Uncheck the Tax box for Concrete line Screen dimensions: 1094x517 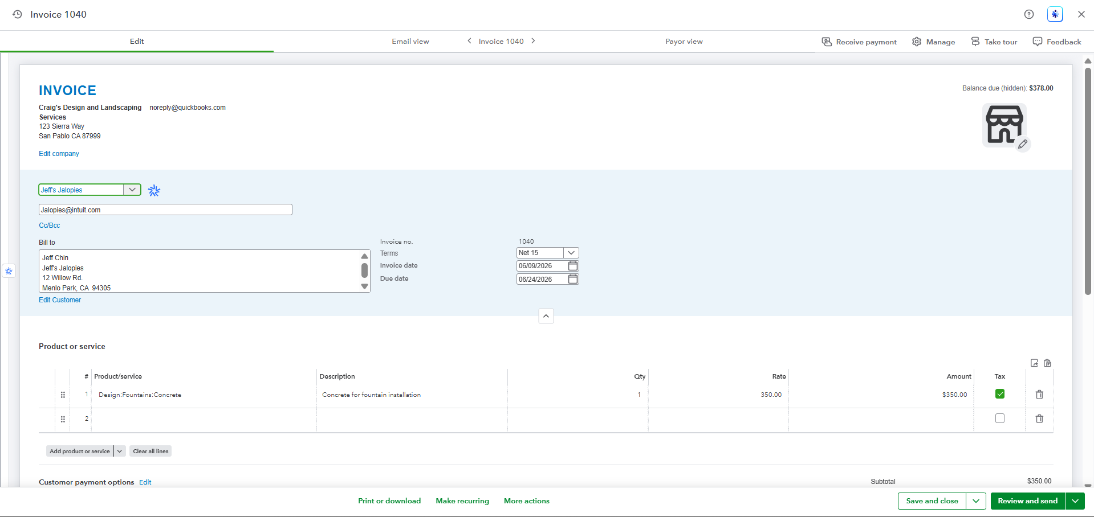pos(1000,394)
